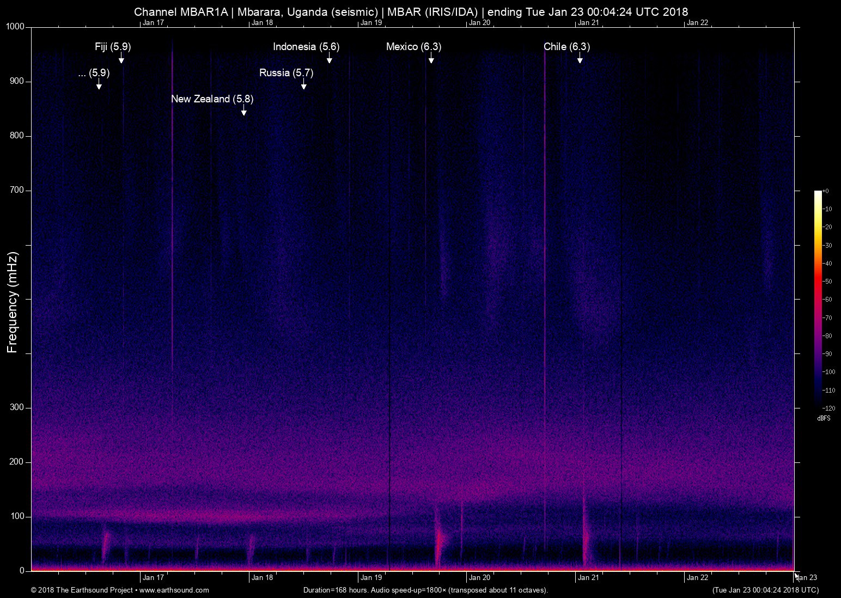Select Jan 23 at bottom axis end
The image size is (841, 598).
click(x=807, y=578)
